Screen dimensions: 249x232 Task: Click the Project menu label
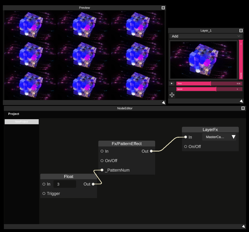14,114
